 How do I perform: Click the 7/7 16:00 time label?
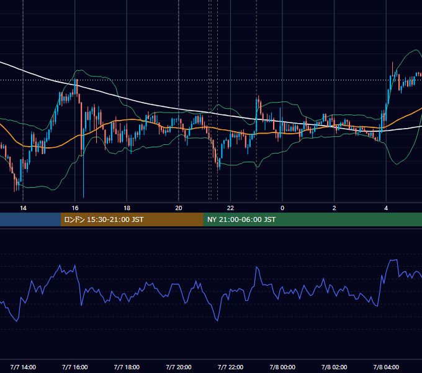[x=75, y=367]
